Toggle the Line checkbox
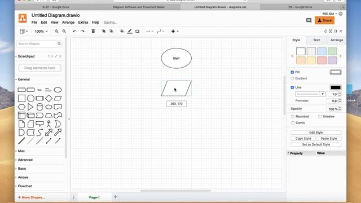 tap(292, 87)
